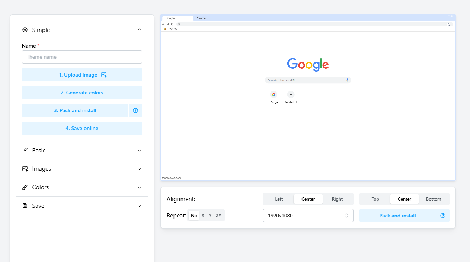470x262 pixels.
Task: Close the Chrome tab in preview
Action: pos(220,19)
